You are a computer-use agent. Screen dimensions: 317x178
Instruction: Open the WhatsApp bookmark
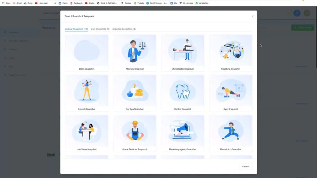click(202, 3)
